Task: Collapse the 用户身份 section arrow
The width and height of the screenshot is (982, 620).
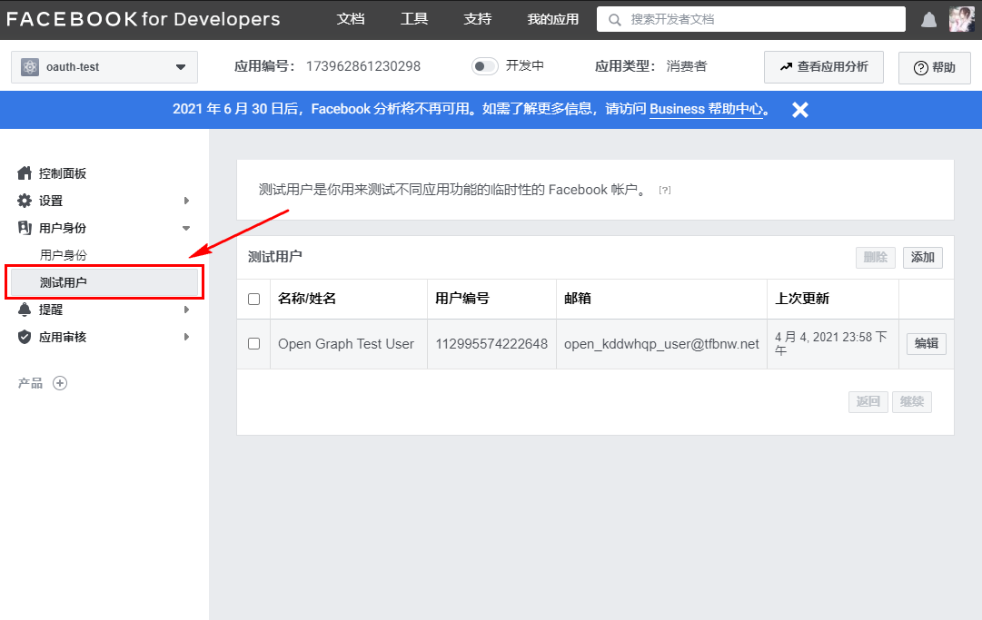Action: 186,229
